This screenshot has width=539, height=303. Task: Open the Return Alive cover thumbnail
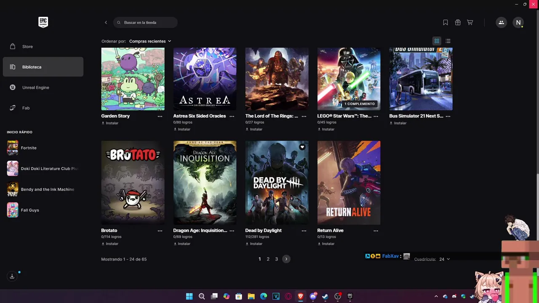(349, 183)
